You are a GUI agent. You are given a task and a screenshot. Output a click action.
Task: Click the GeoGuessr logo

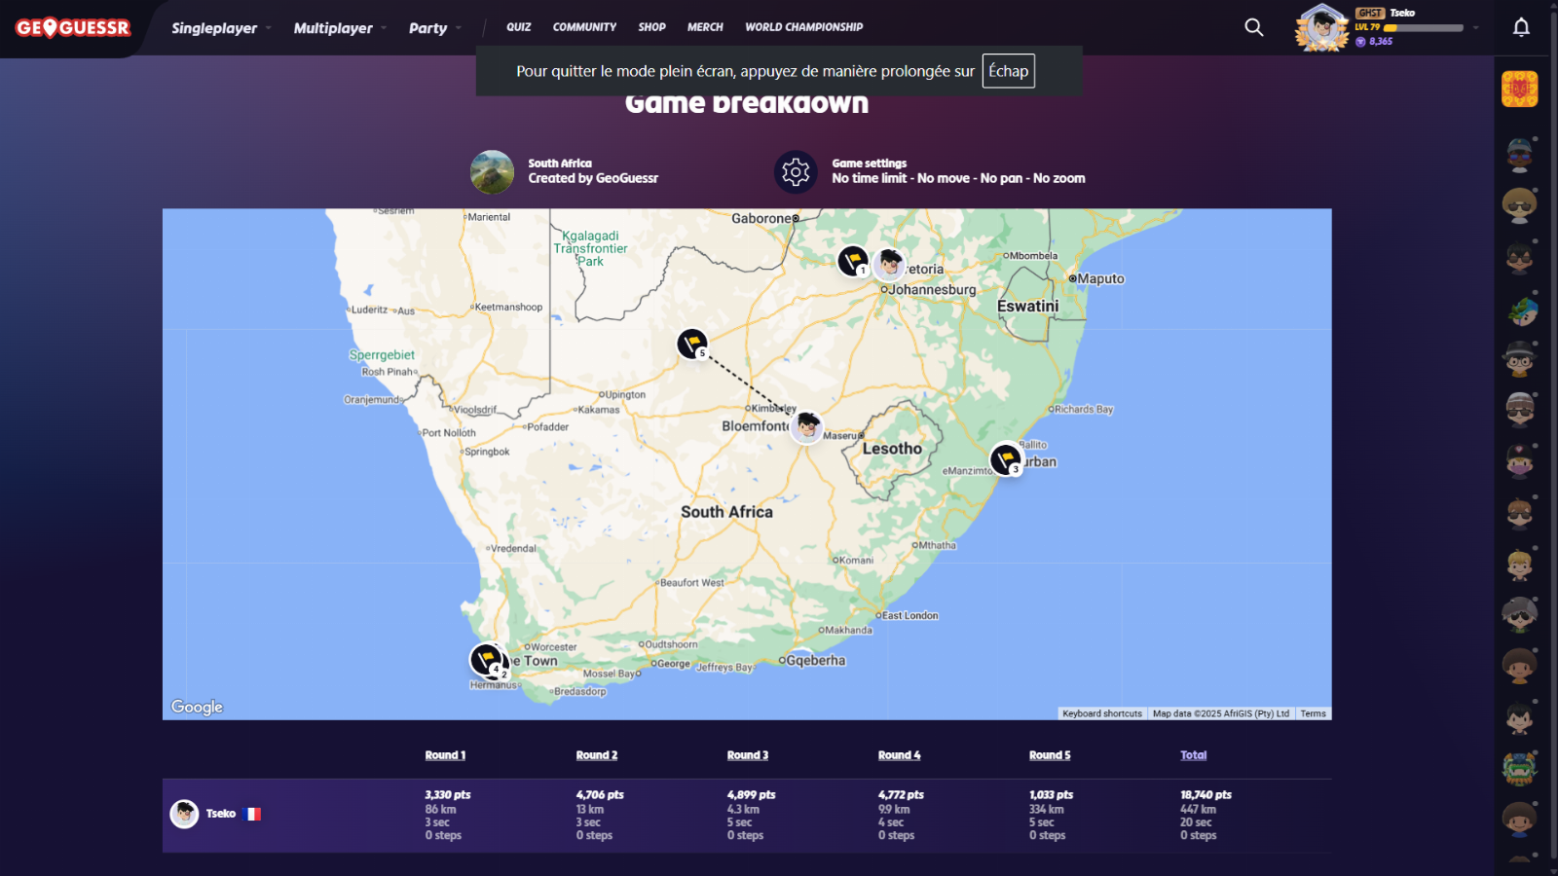[73, 28]
